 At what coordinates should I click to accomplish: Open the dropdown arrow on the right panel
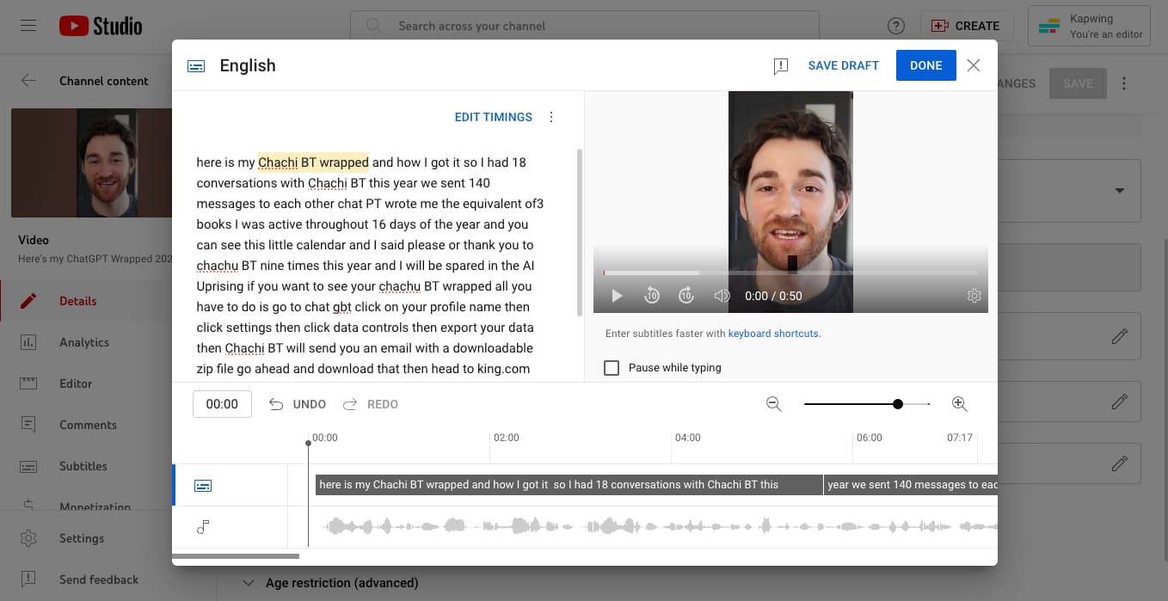1119,190
